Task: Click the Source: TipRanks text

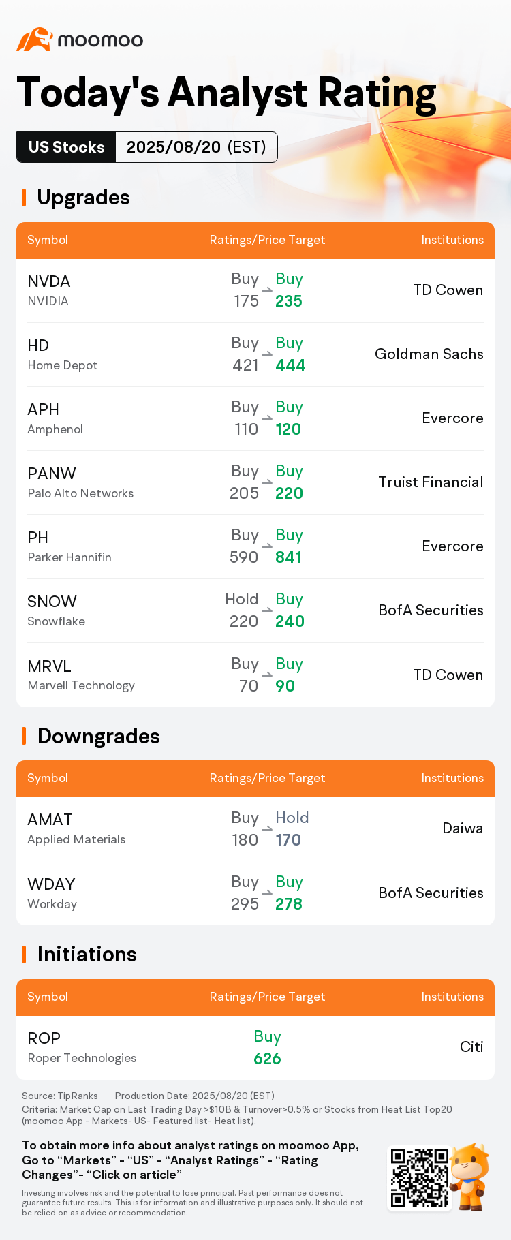Action: coord(60,1096)
